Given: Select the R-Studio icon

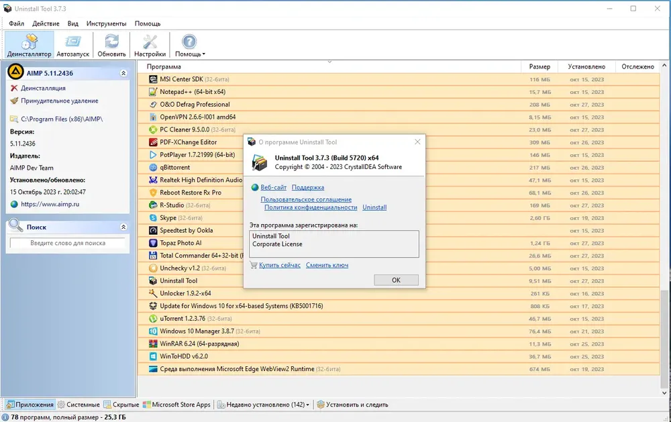Looking at the screenshot, I should point(153,205).
